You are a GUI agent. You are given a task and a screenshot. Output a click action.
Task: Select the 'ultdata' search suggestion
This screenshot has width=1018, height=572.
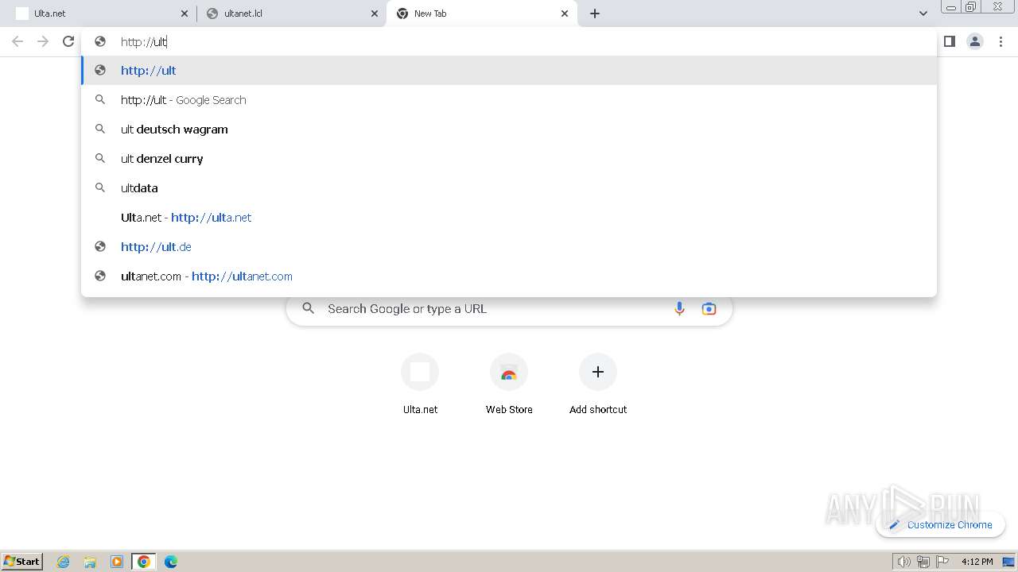coord(509,187)
